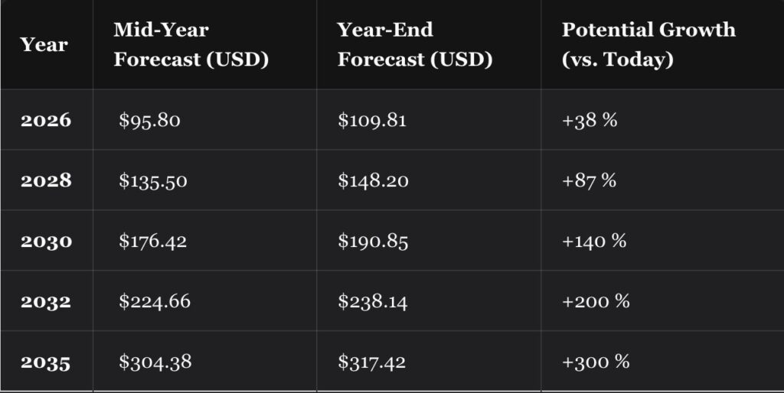Viewport: 784px width, 393px height.
Task: Click the $135.50 forecast value
Action: (x=153, y=180)
